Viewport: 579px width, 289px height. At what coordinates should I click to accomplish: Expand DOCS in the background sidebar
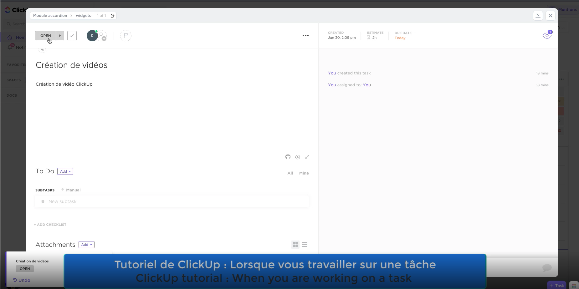pos(12,95)
